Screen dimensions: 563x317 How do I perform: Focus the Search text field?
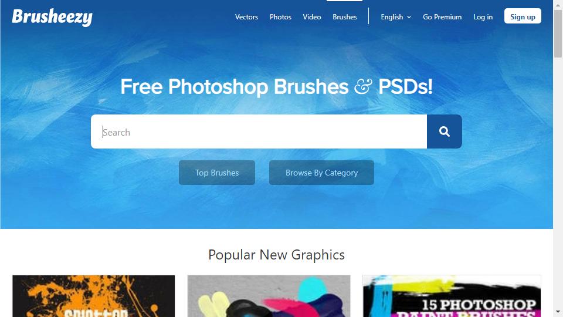[x=259, y=131]
